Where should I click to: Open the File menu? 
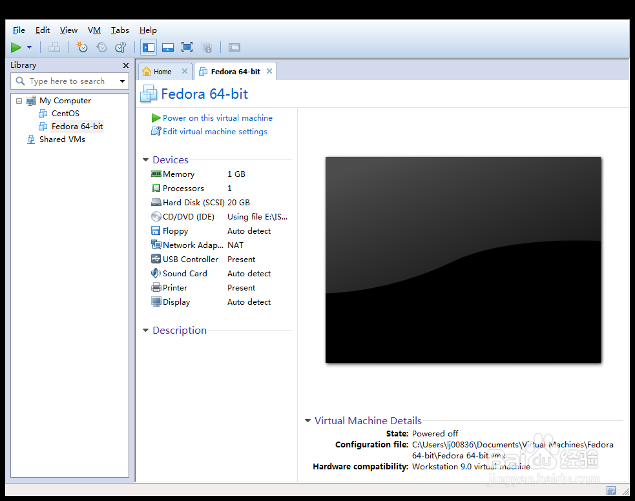19,30
